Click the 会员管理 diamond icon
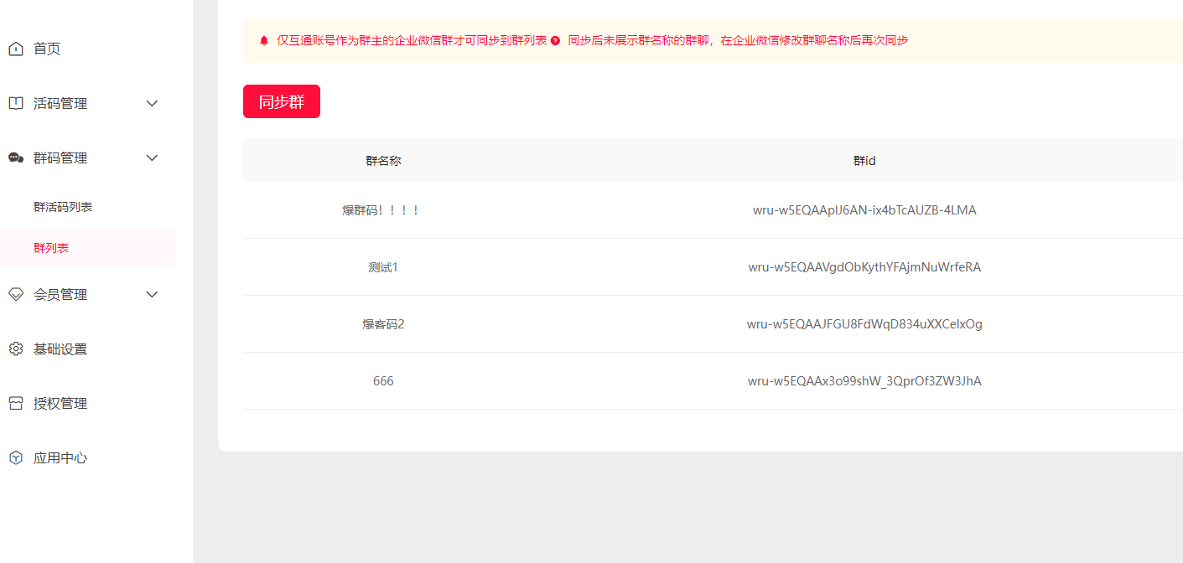 click(16, 295)
